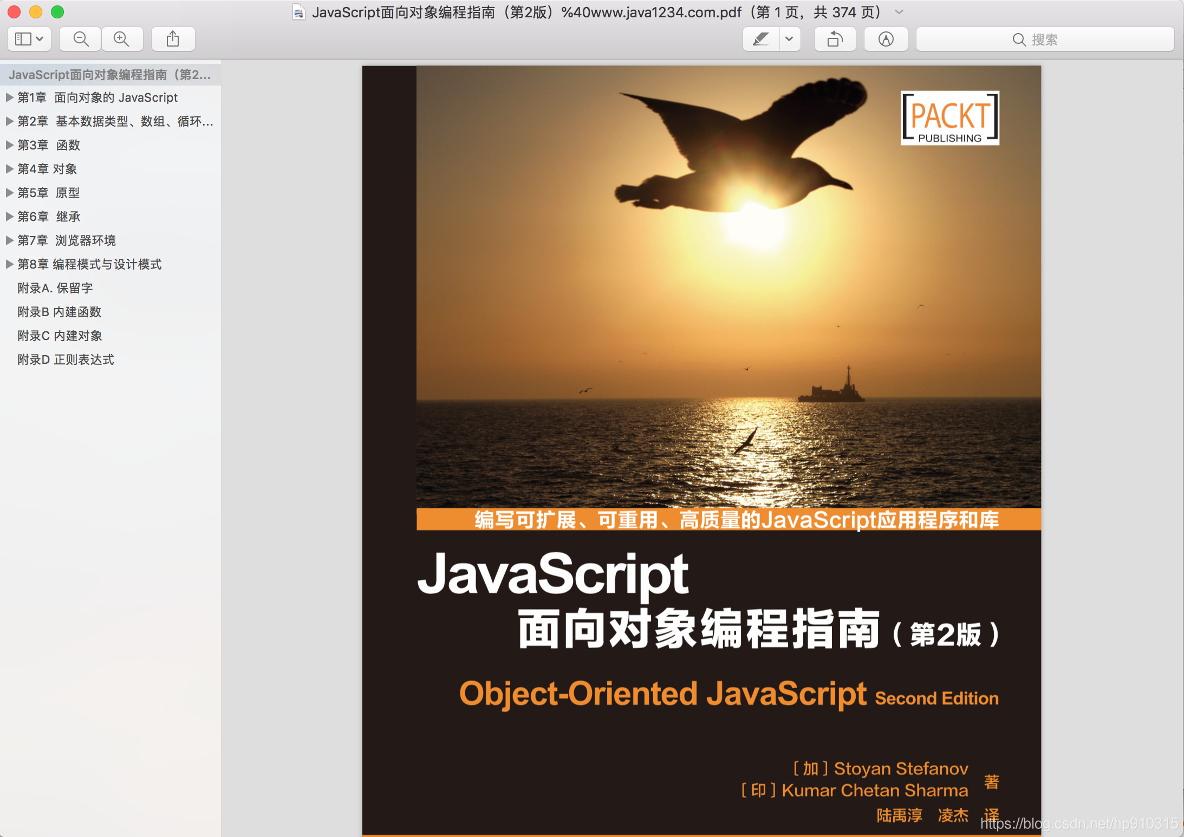
Task: Click the orange subtitle banner 编写可扩展、可重用
Action: [x=728, y=520]
